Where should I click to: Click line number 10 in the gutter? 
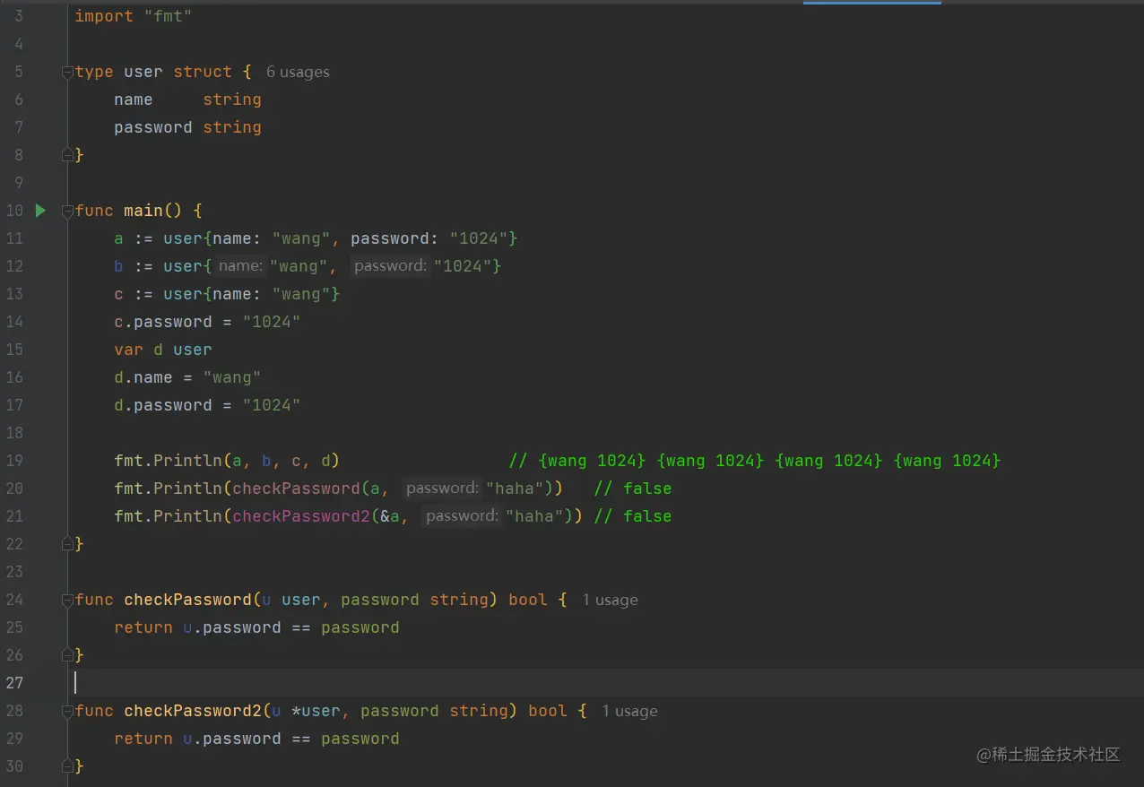point(14,211)
